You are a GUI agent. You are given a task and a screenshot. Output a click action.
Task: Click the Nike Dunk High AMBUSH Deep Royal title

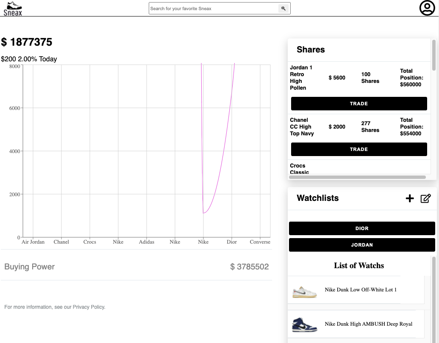(369, 324)
